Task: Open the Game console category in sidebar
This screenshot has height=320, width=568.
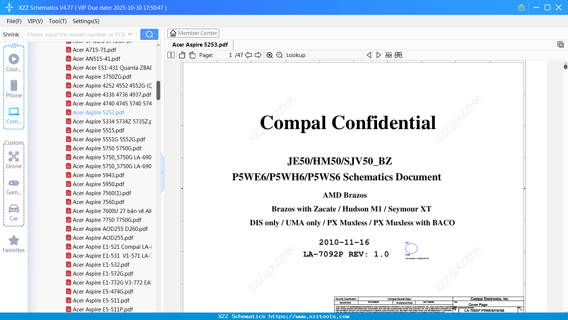Action: tap(14, 186)
